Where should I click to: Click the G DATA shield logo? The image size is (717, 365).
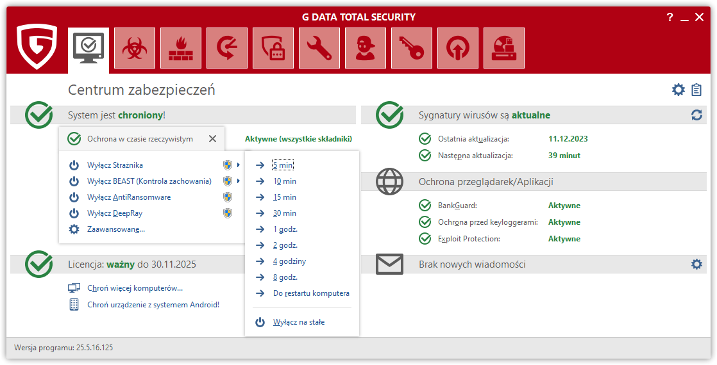37,46
